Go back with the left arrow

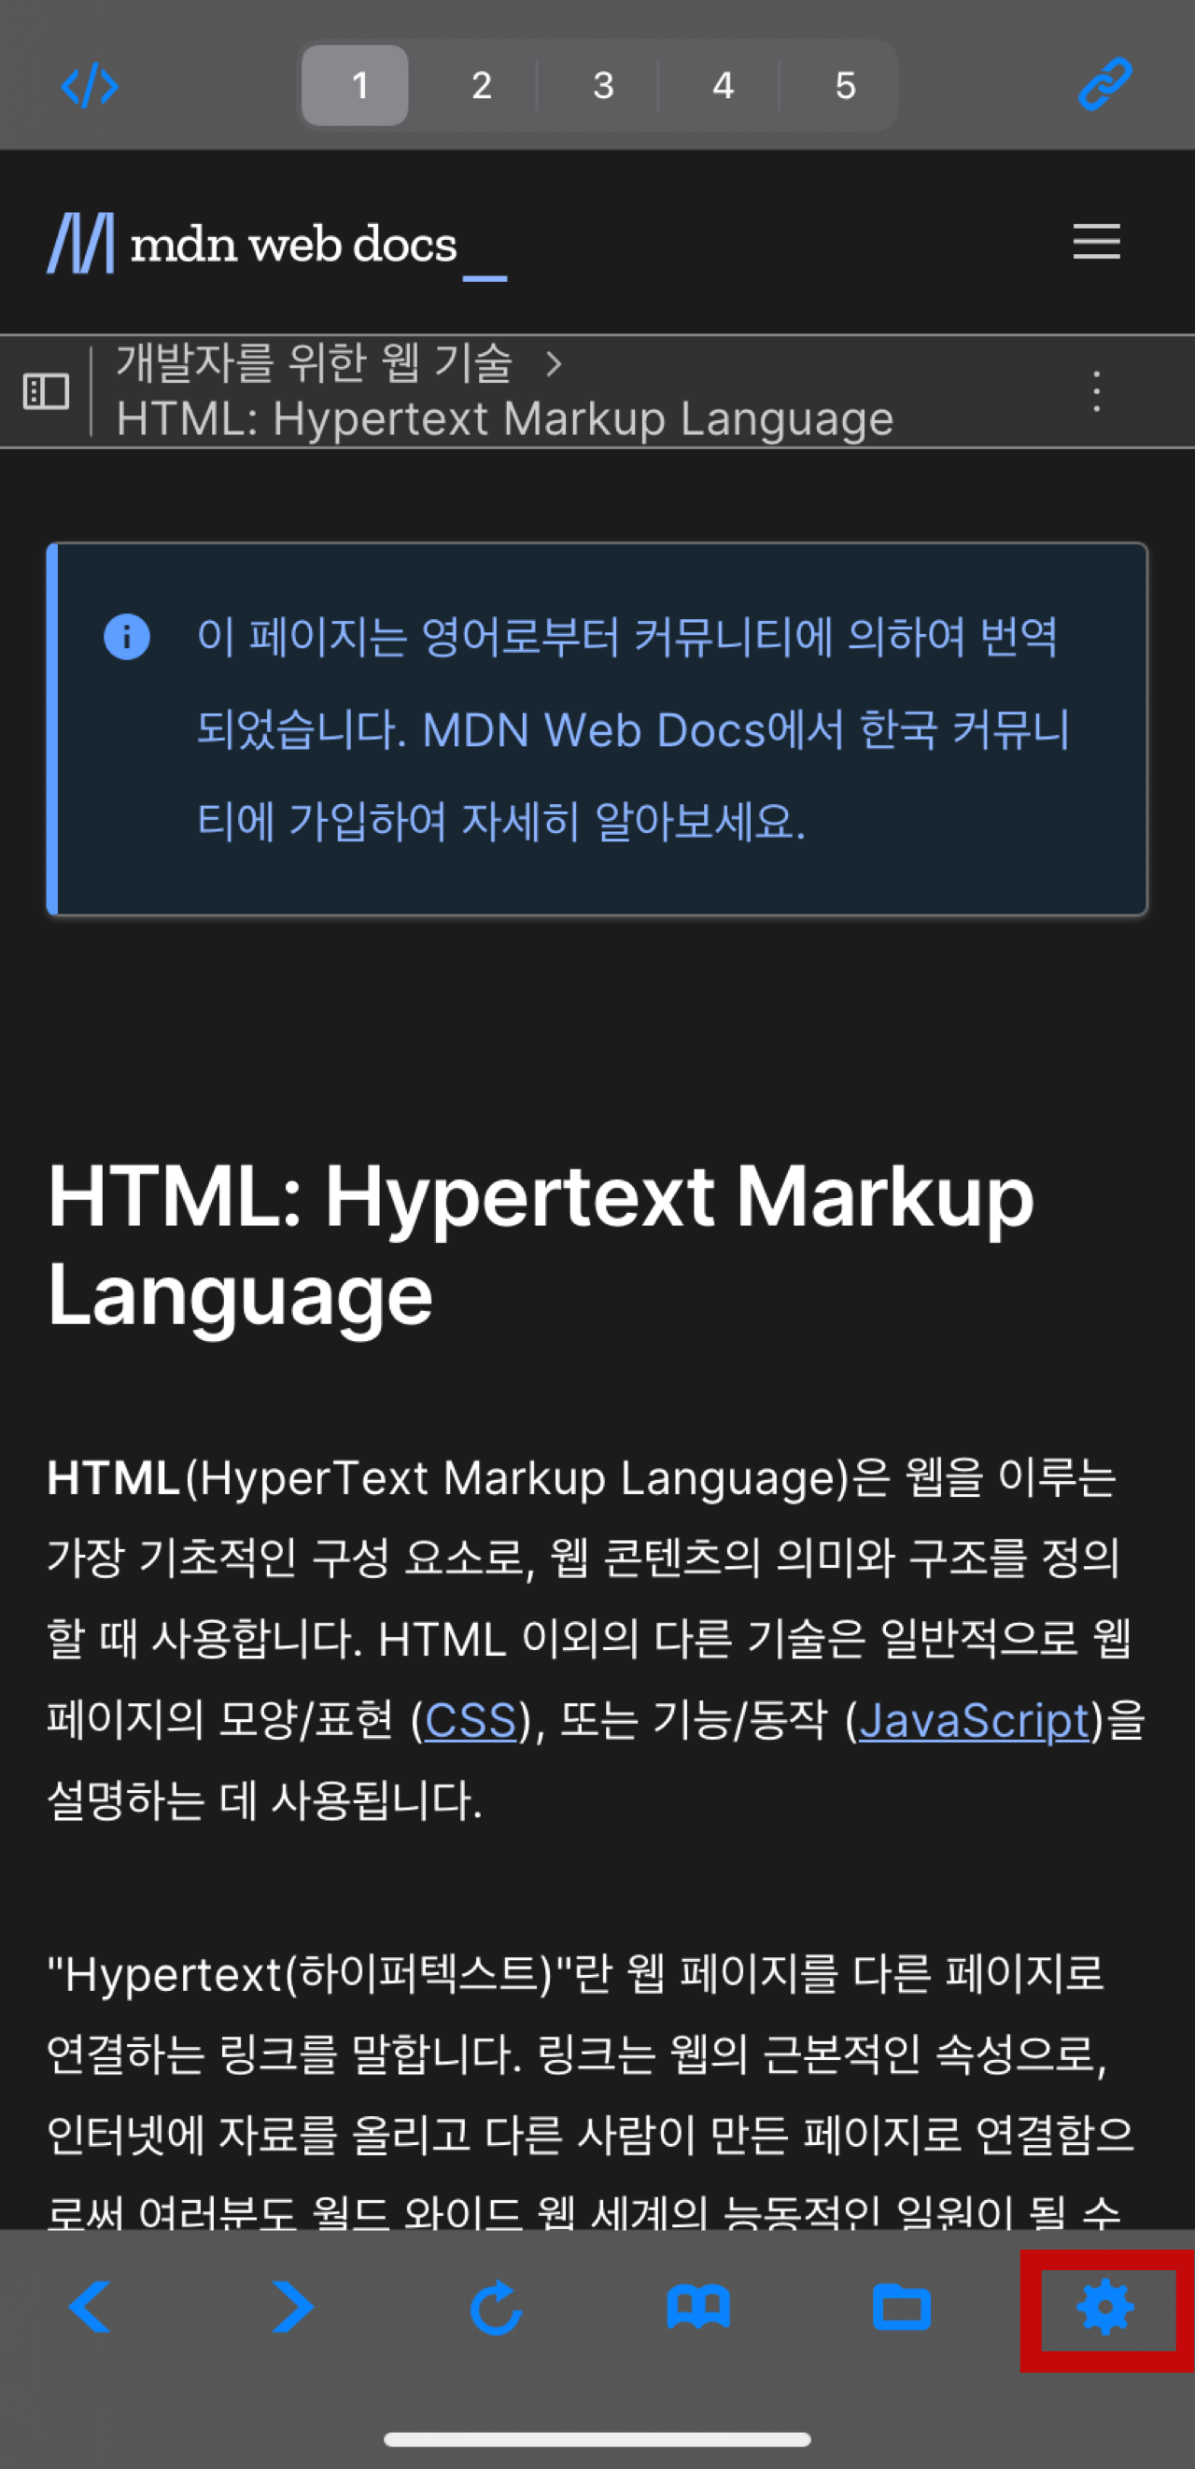tap(90, 2307)
